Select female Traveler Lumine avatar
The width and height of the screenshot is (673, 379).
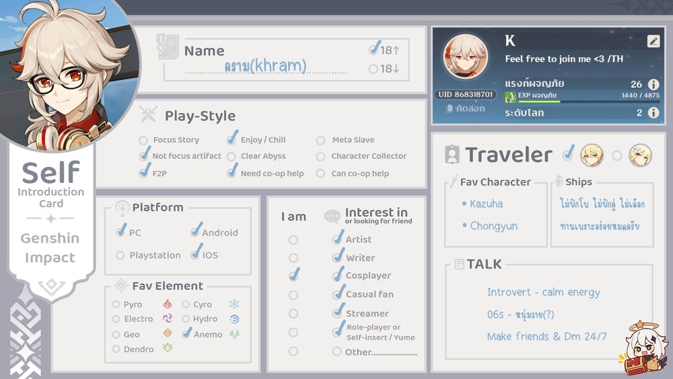click(641, 155)
